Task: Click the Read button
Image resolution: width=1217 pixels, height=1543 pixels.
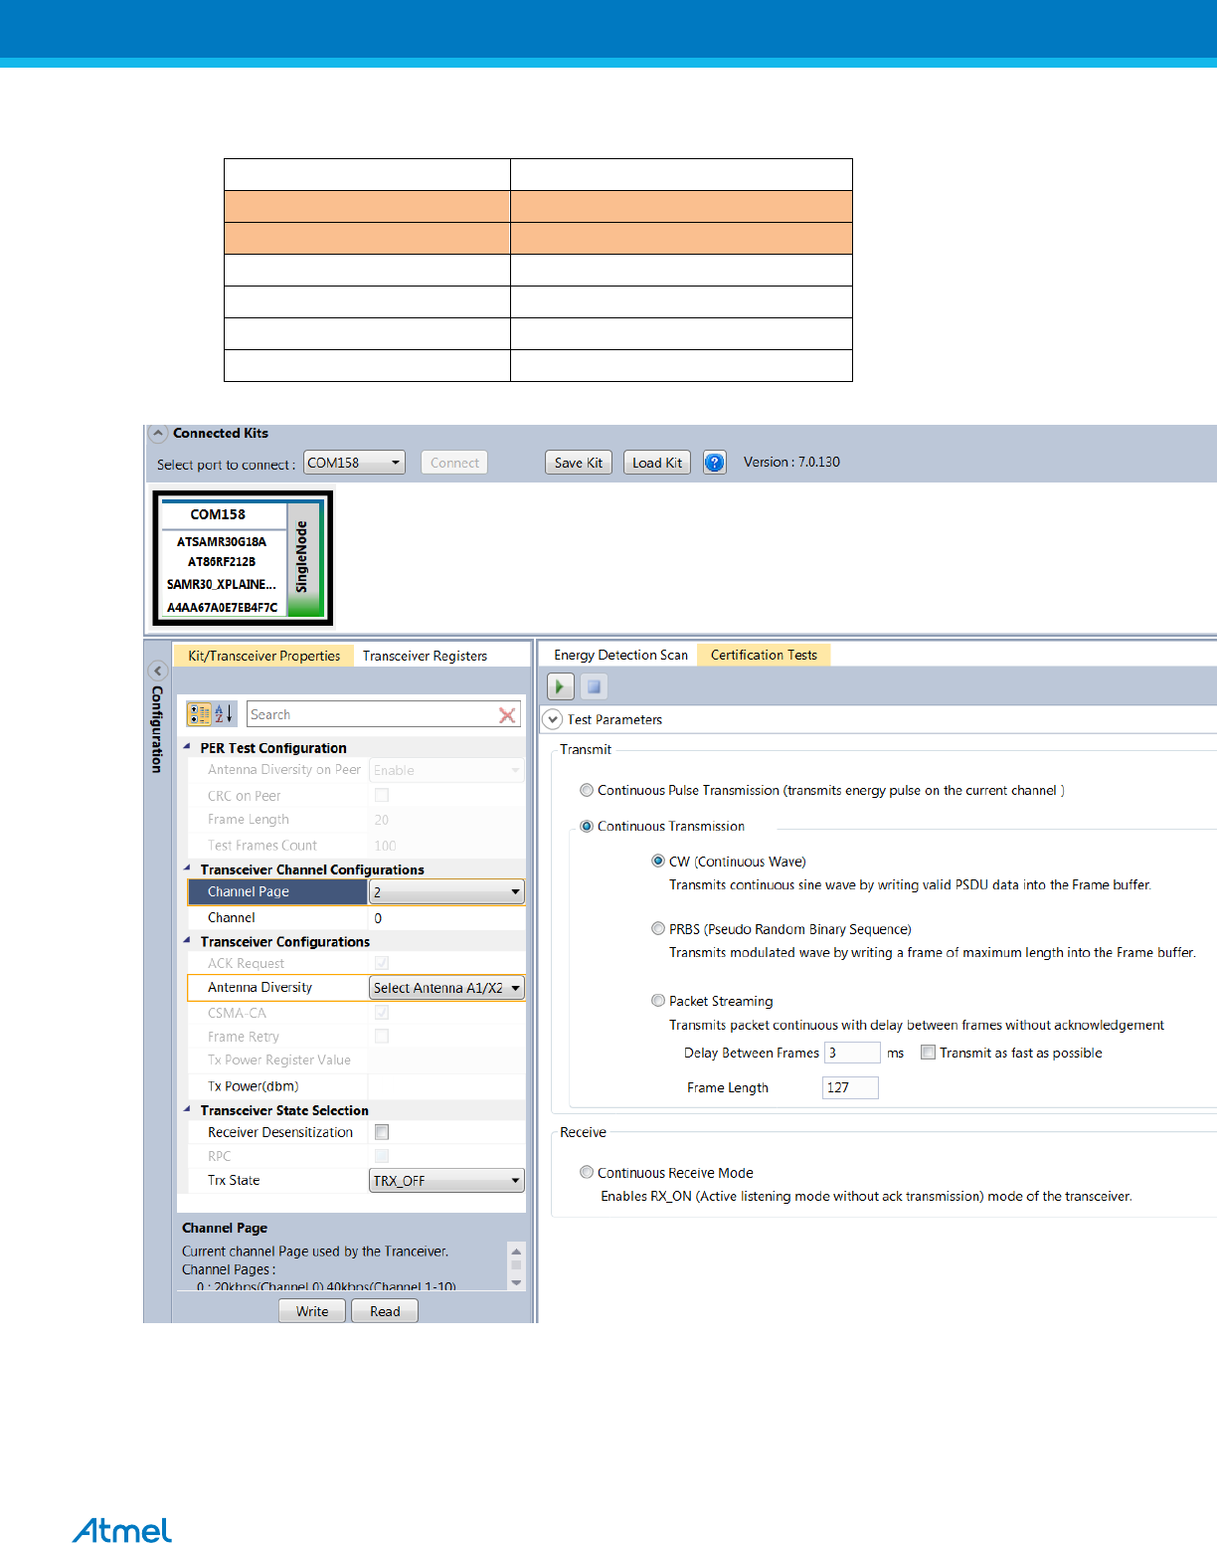Action: [385, 1311]
